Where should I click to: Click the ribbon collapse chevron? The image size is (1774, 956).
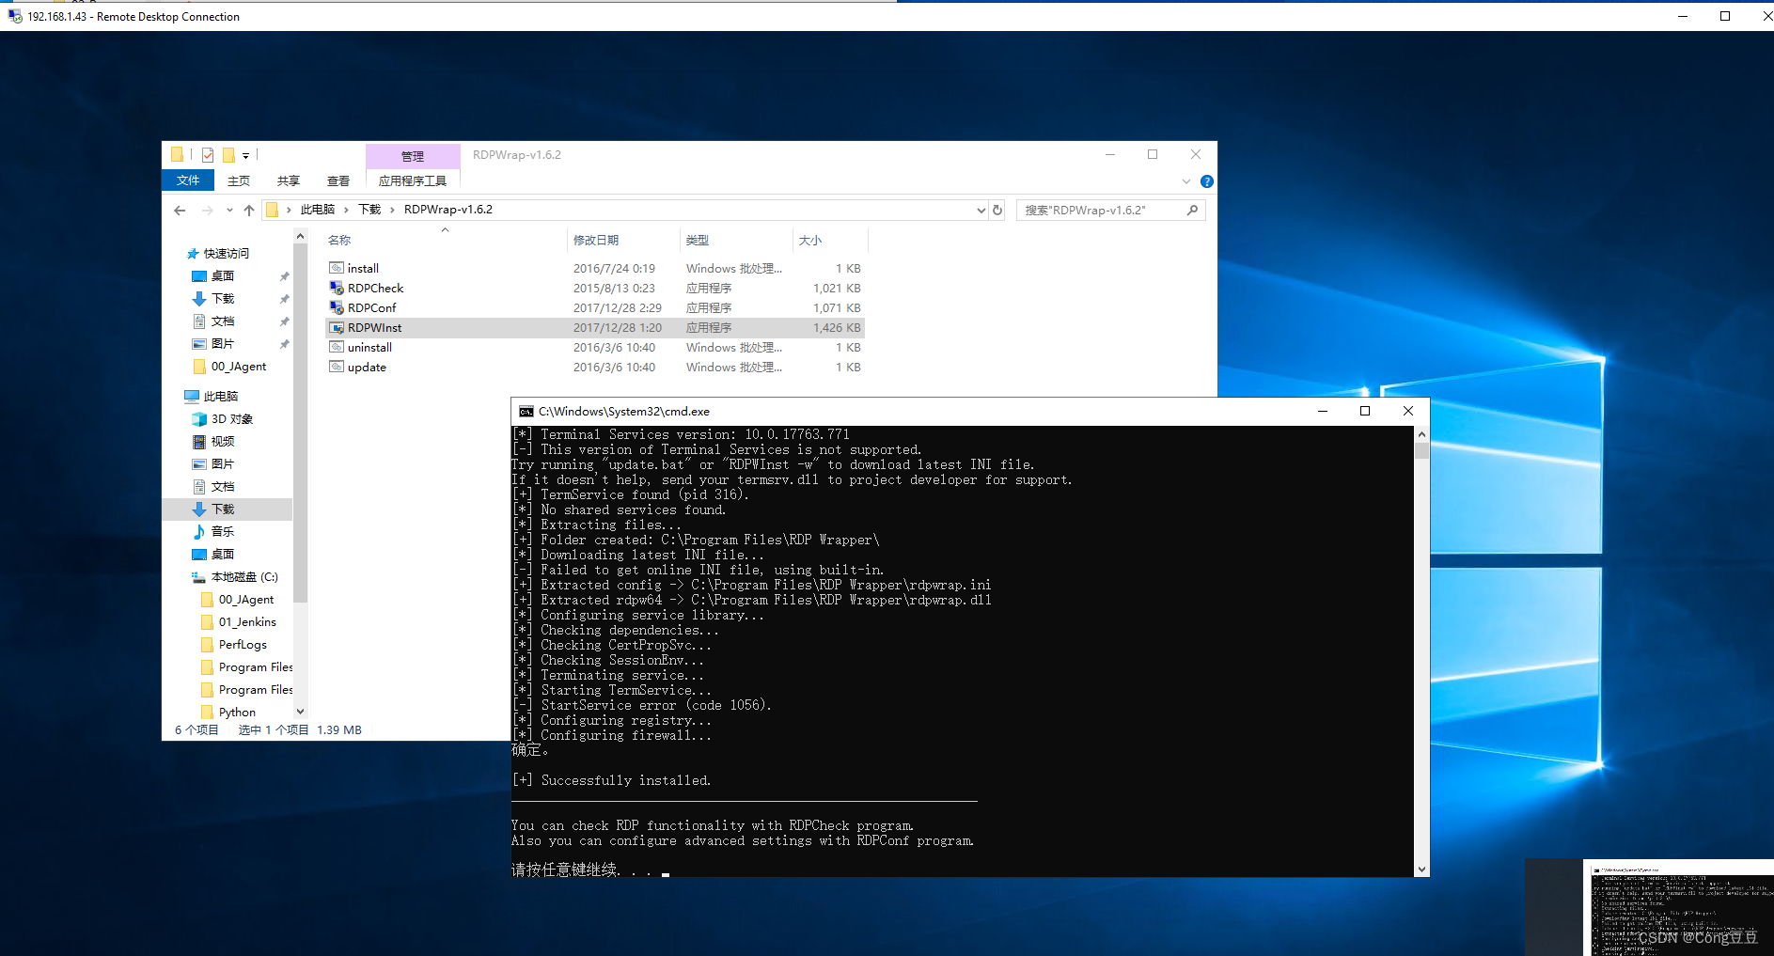coord(1186,180)
